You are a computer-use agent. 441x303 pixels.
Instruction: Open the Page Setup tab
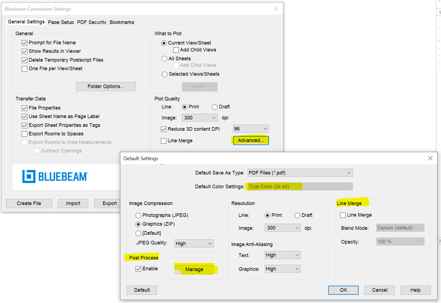pos(61,22)
